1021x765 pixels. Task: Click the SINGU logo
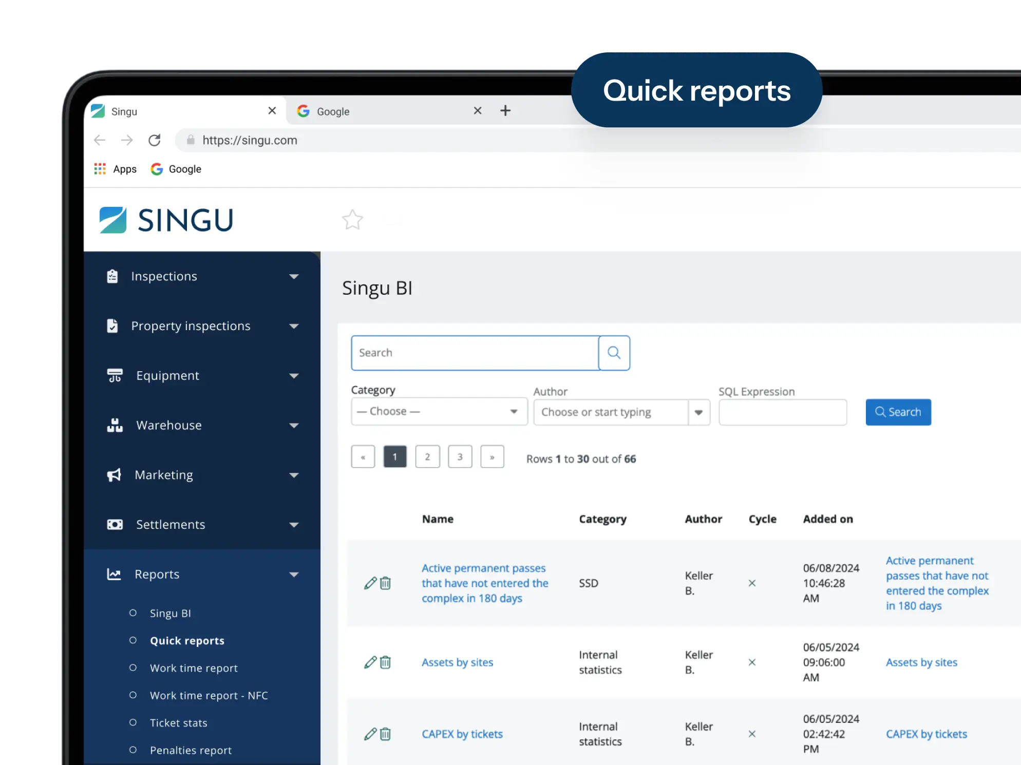166,220
